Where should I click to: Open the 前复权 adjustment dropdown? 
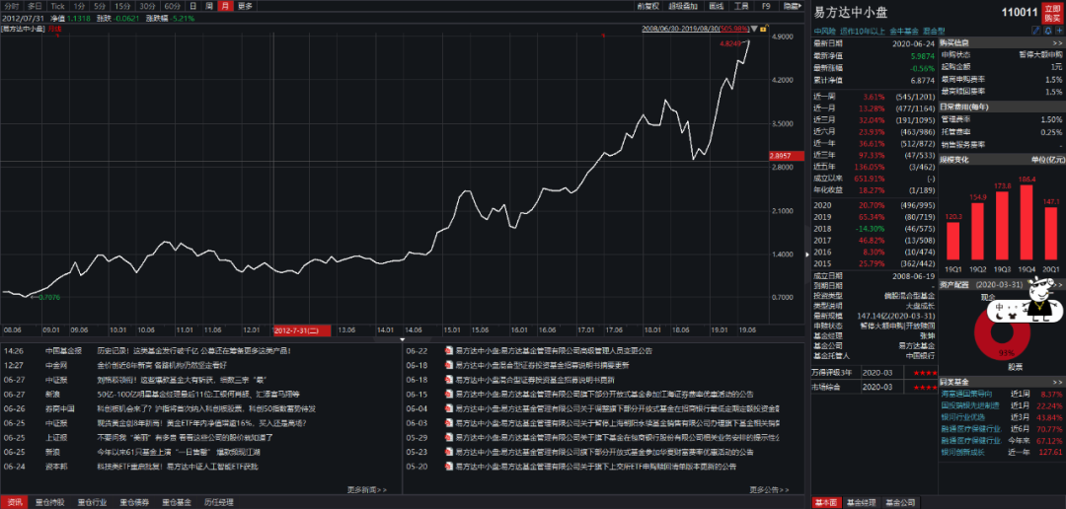(x=648, y=6)
